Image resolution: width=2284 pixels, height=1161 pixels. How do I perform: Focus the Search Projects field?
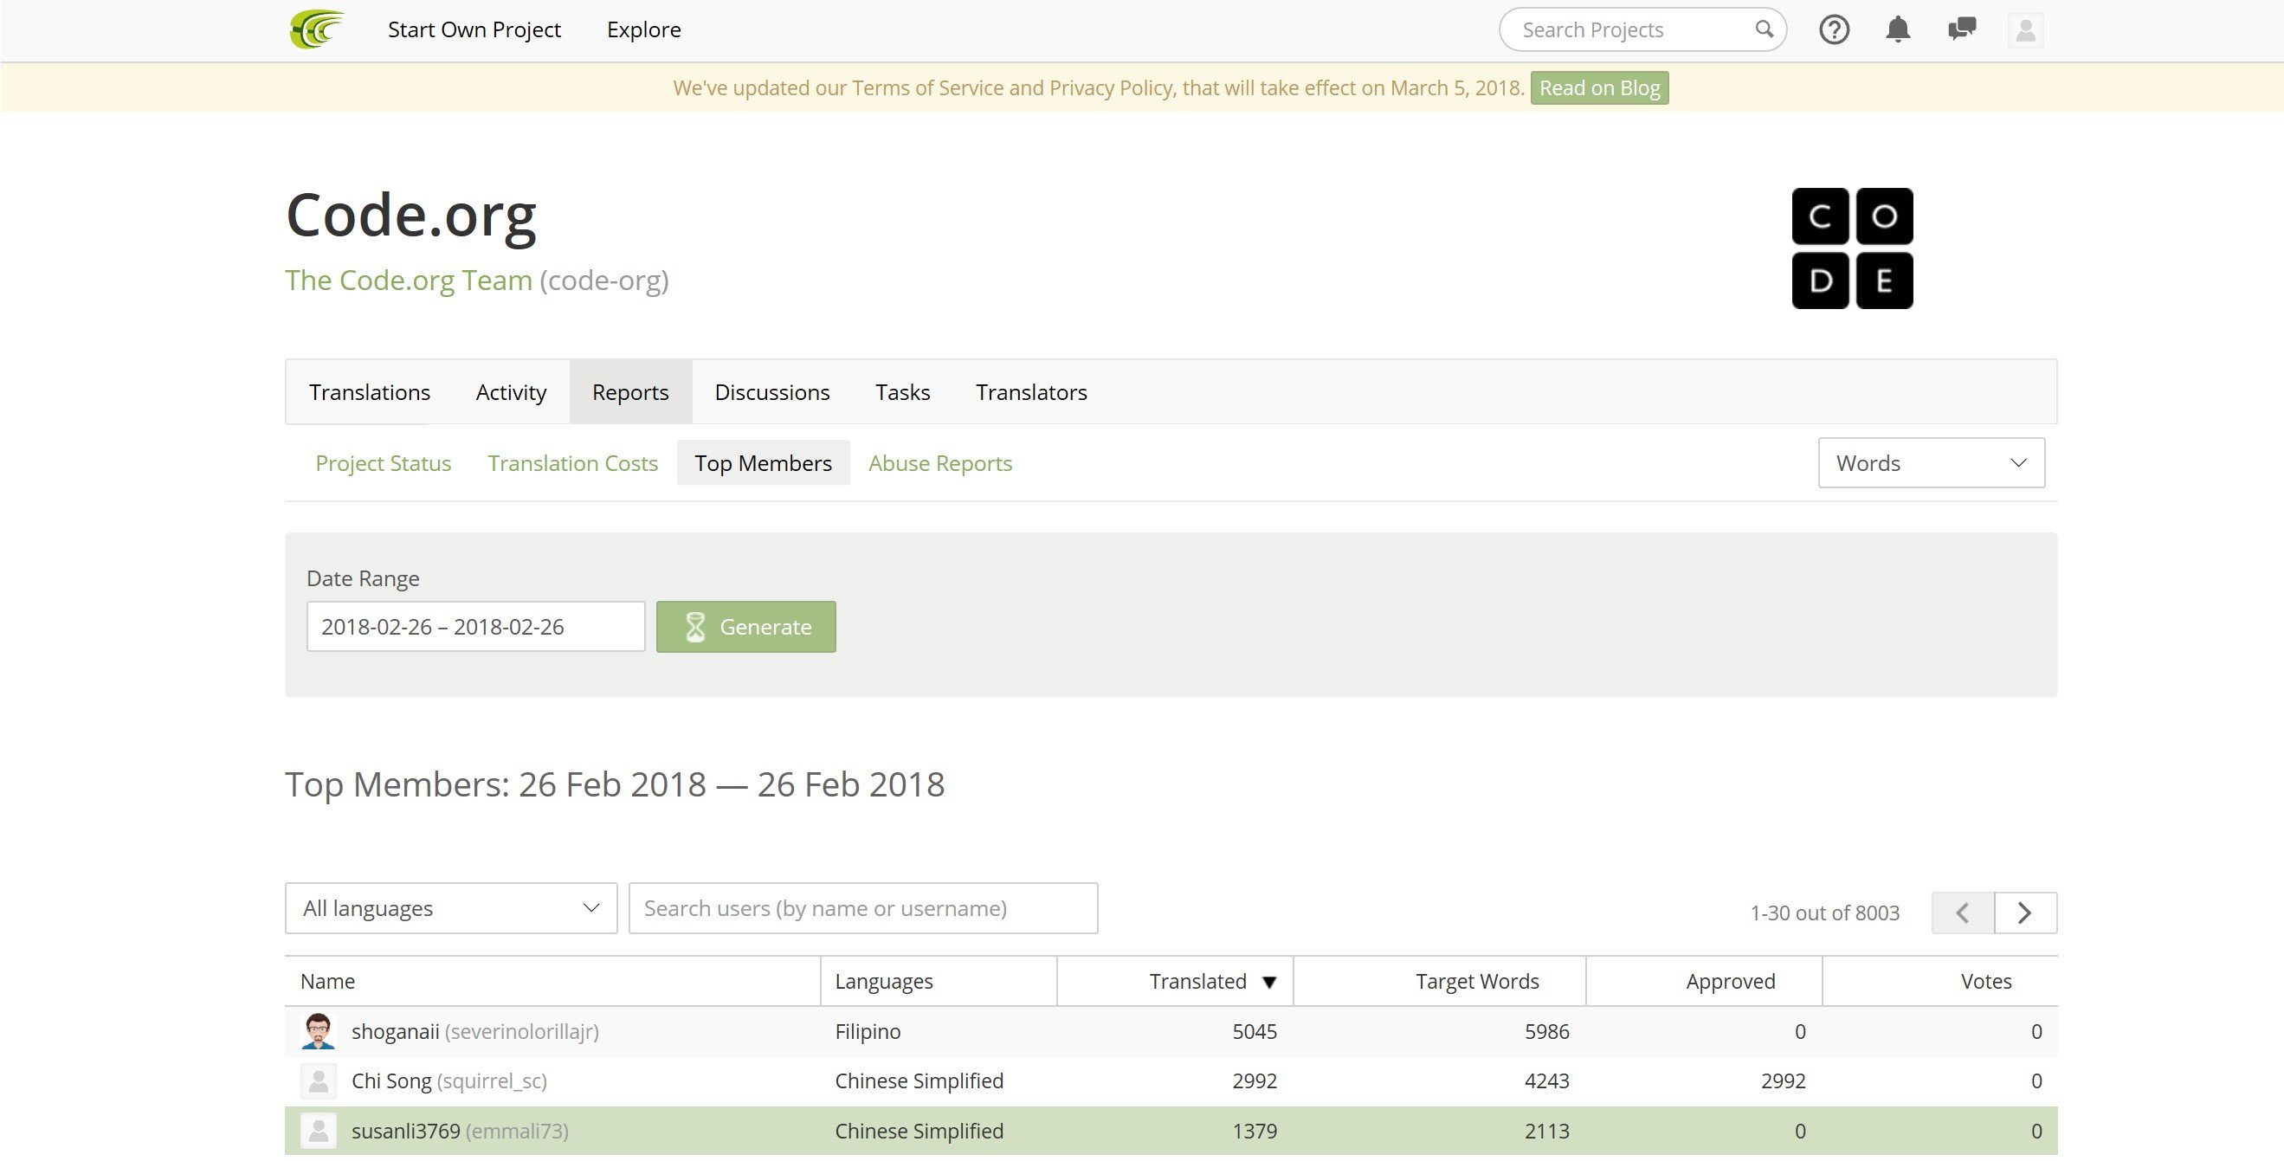1642,30
